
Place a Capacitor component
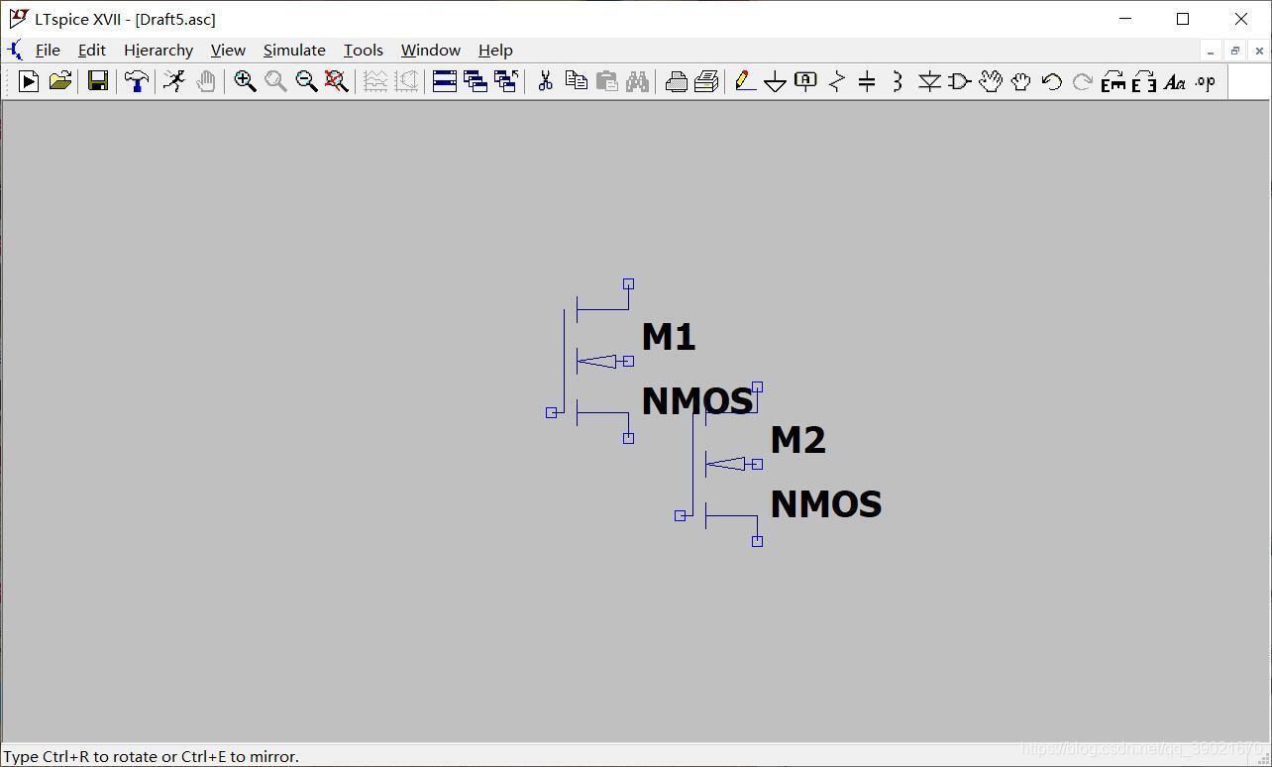[867, 81]
